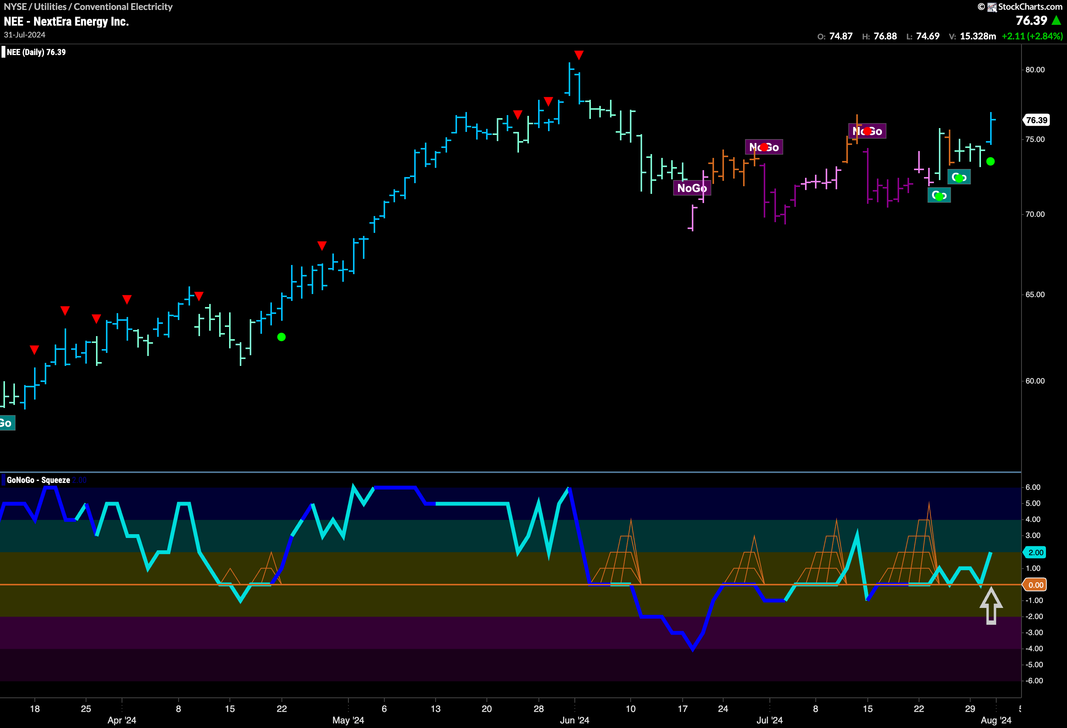Select the earliest NoGo label beside the June low
Image resolution: width=1067 pixels, height=728 pixels.
point(692,188)
